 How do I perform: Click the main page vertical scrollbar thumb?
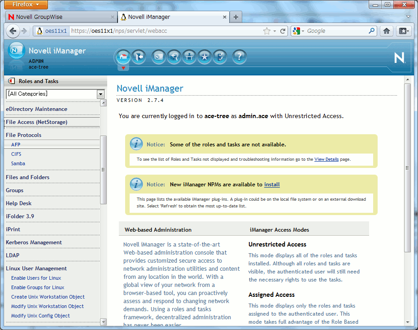407,168
